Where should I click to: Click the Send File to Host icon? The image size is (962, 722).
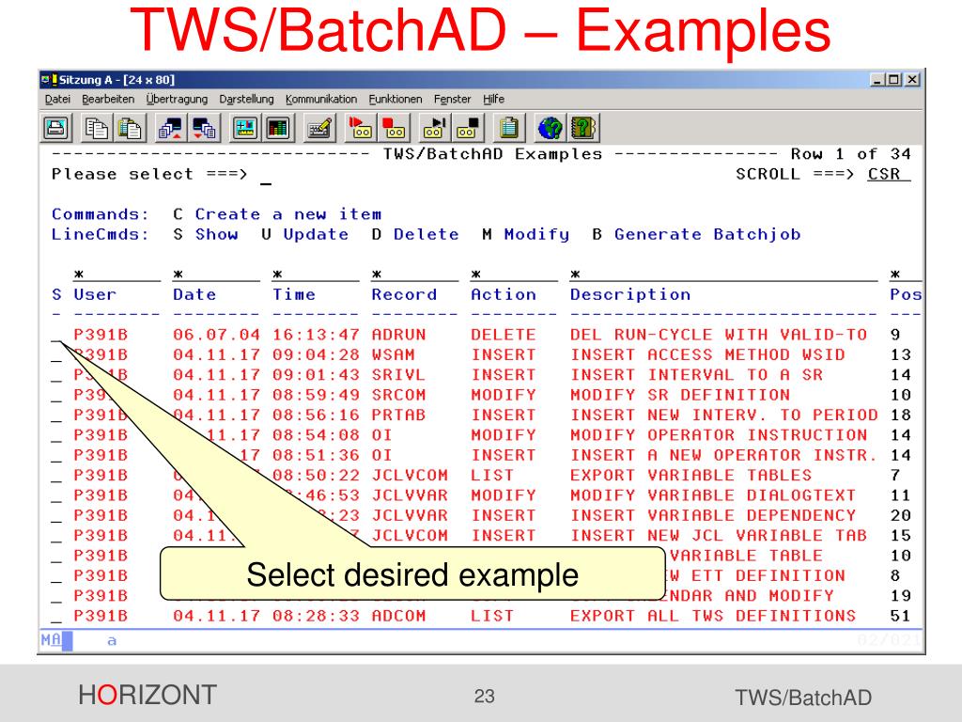click(x=170, y=128)
